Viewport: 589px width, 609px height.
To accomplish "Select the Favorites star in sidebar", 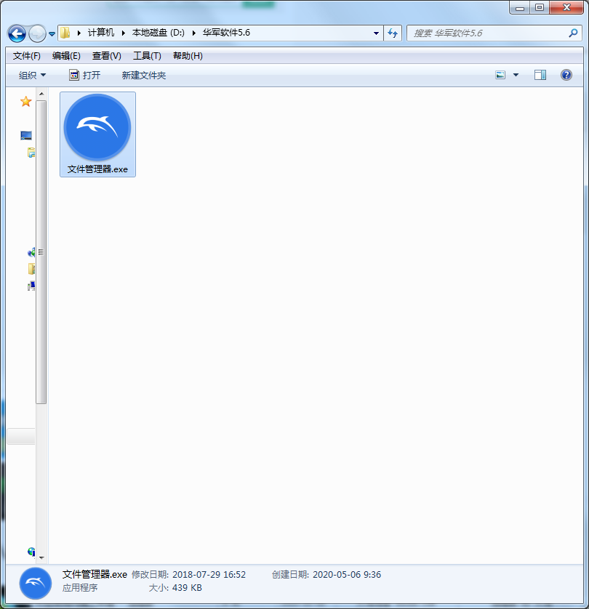I will pyautogui.click(x=26, y=102).
